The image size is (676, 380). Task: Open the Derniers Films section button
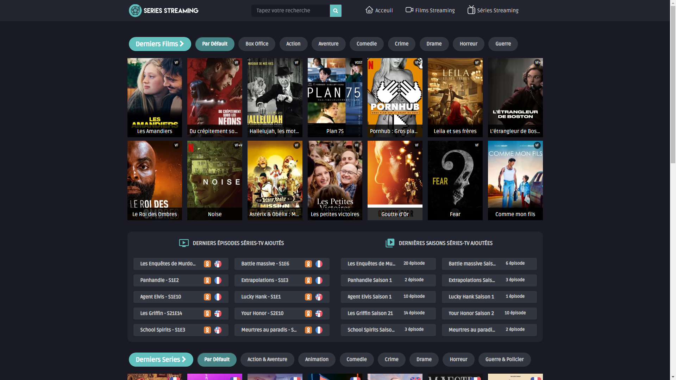160,44
